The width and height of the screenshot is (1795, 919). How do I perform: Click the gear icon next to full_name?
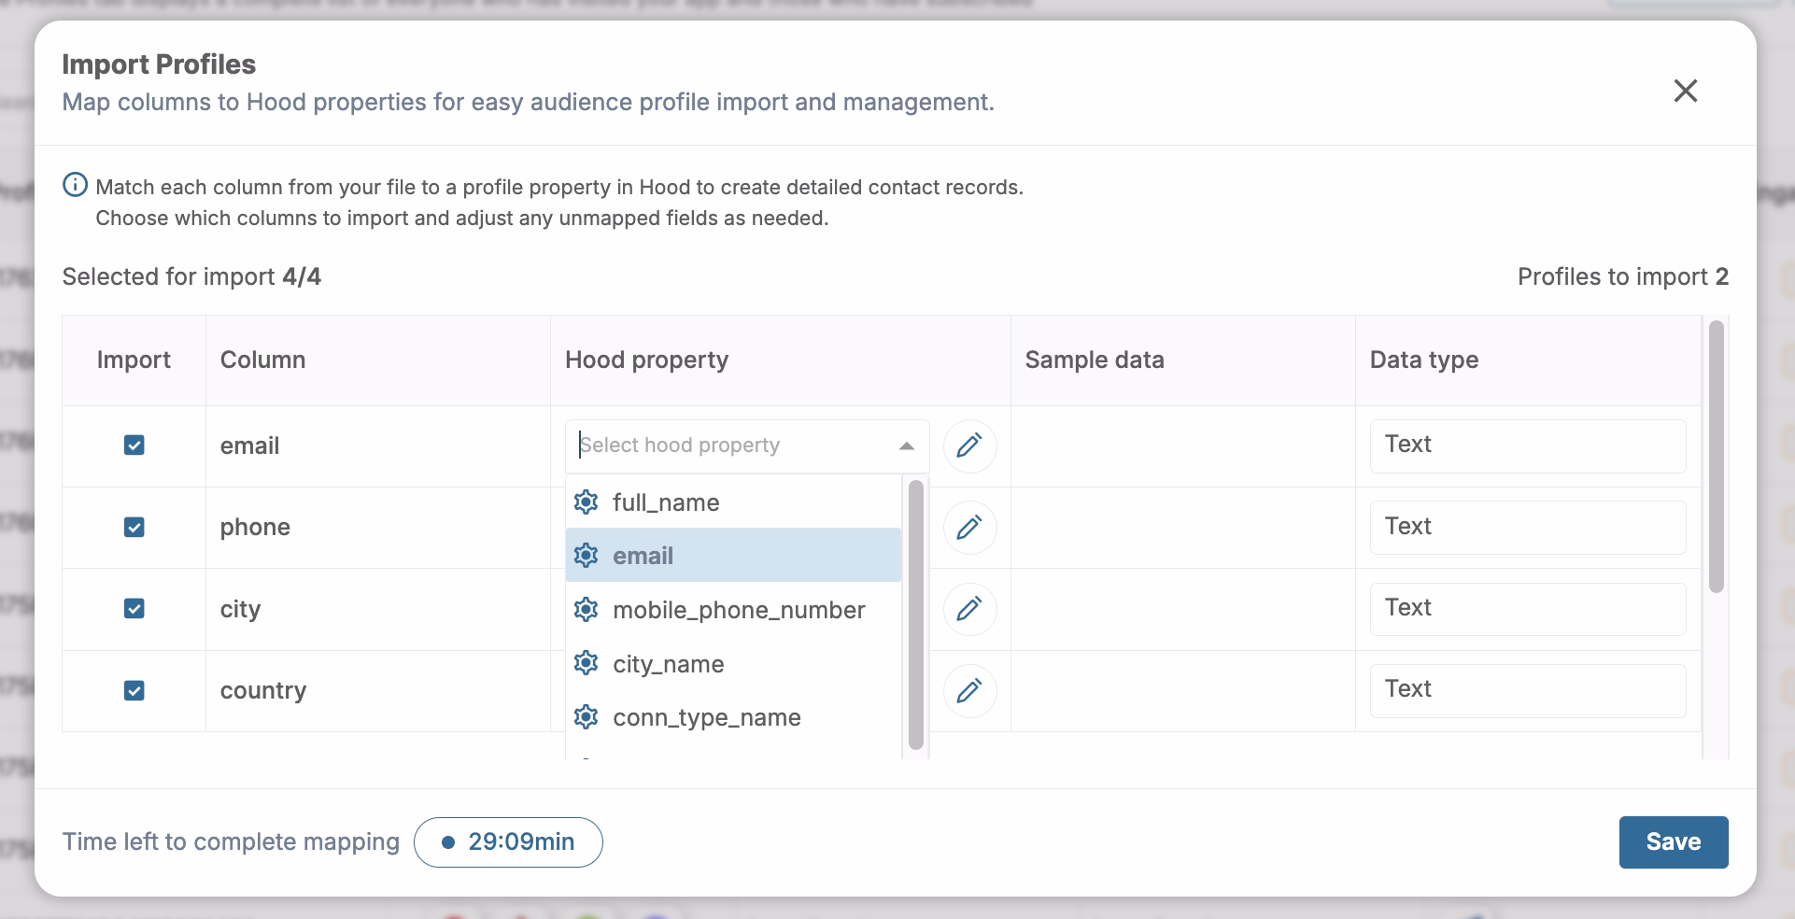point(586,502)
